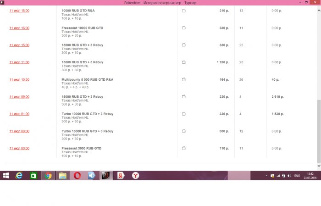The width and height of the screenshot is (321, 206).
Task: Open the 11 июл 11:00 date link
Action: (x=19, y=62)
